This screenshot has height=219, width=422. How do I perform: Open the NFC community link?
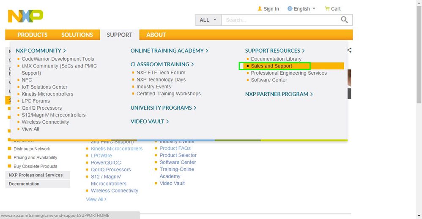27,80
